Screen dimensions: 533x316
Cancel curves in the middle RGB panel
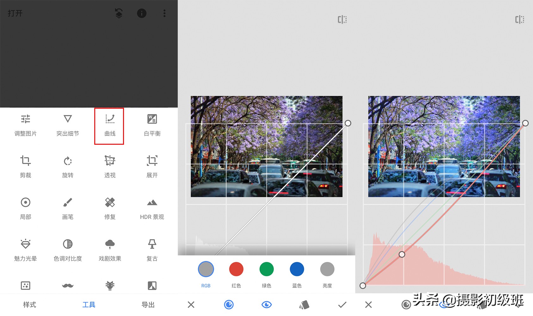click(191, 305)
